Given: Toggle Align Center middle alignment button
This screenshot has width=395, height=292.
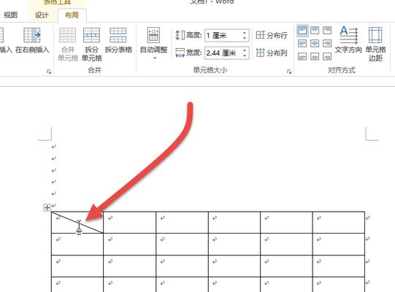Looking at the screenshot, I should (x=315, y=43).
